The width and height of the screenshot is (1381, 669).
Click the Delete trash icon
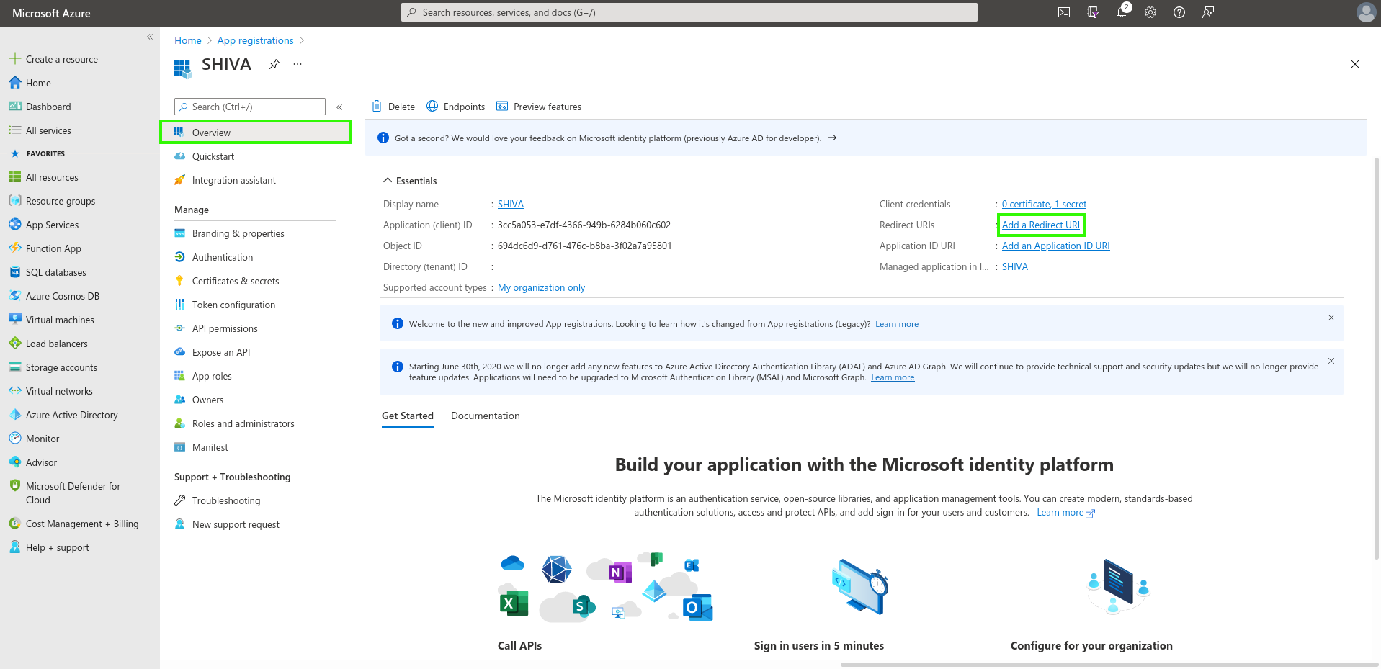pyautogui.click(x=377, y=107)
